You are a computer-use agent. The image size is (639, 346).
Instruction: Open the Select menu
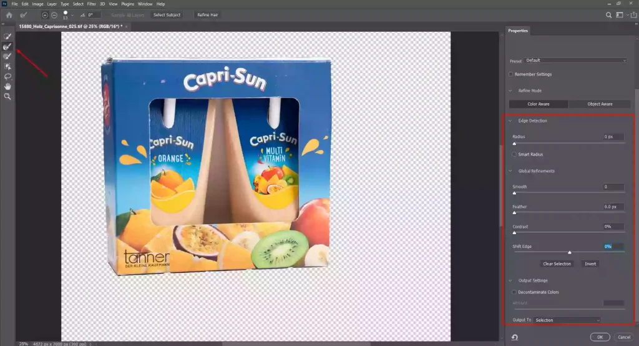78,4
